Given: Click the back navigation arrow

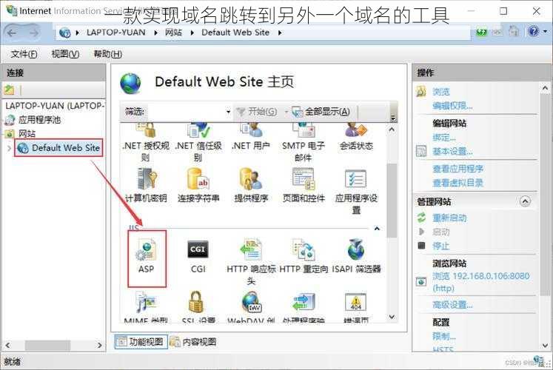Looking at the screenshot, I should tap(12, 33).
